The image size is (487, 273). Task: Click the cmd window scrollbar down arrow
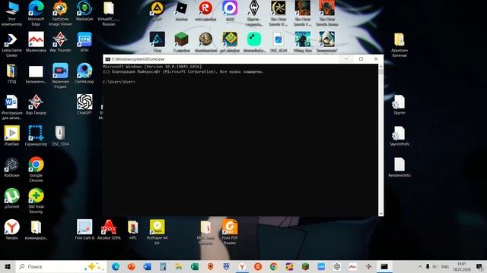pyautogui.click(x=380, y=214)
